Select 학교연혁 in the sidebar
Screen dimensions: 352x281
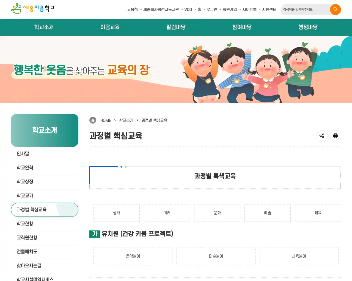pos(45,168)
